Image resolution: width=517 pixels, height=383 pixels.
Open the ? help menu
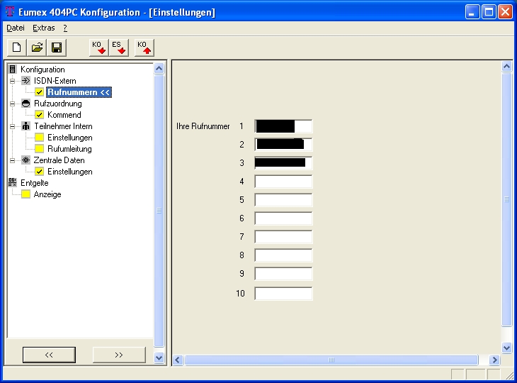point(65,28)
